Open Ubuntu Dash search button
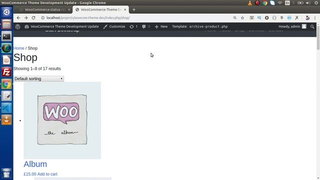Image resolution: width=320 pixels, height=180 pixels. (x=6, y=12)
